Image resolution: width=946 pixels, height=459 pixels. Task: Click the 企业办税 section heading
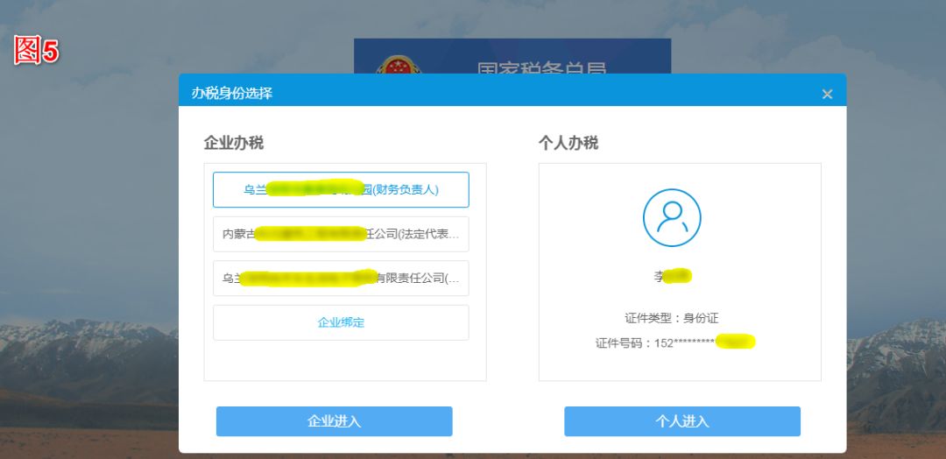click(x=234, y=143)
